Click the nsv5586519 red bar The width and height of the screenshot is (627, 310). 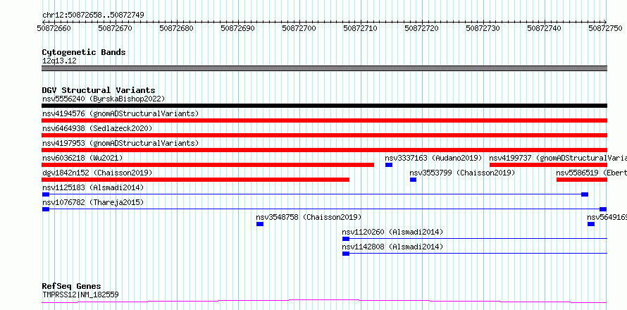[582, 180]
